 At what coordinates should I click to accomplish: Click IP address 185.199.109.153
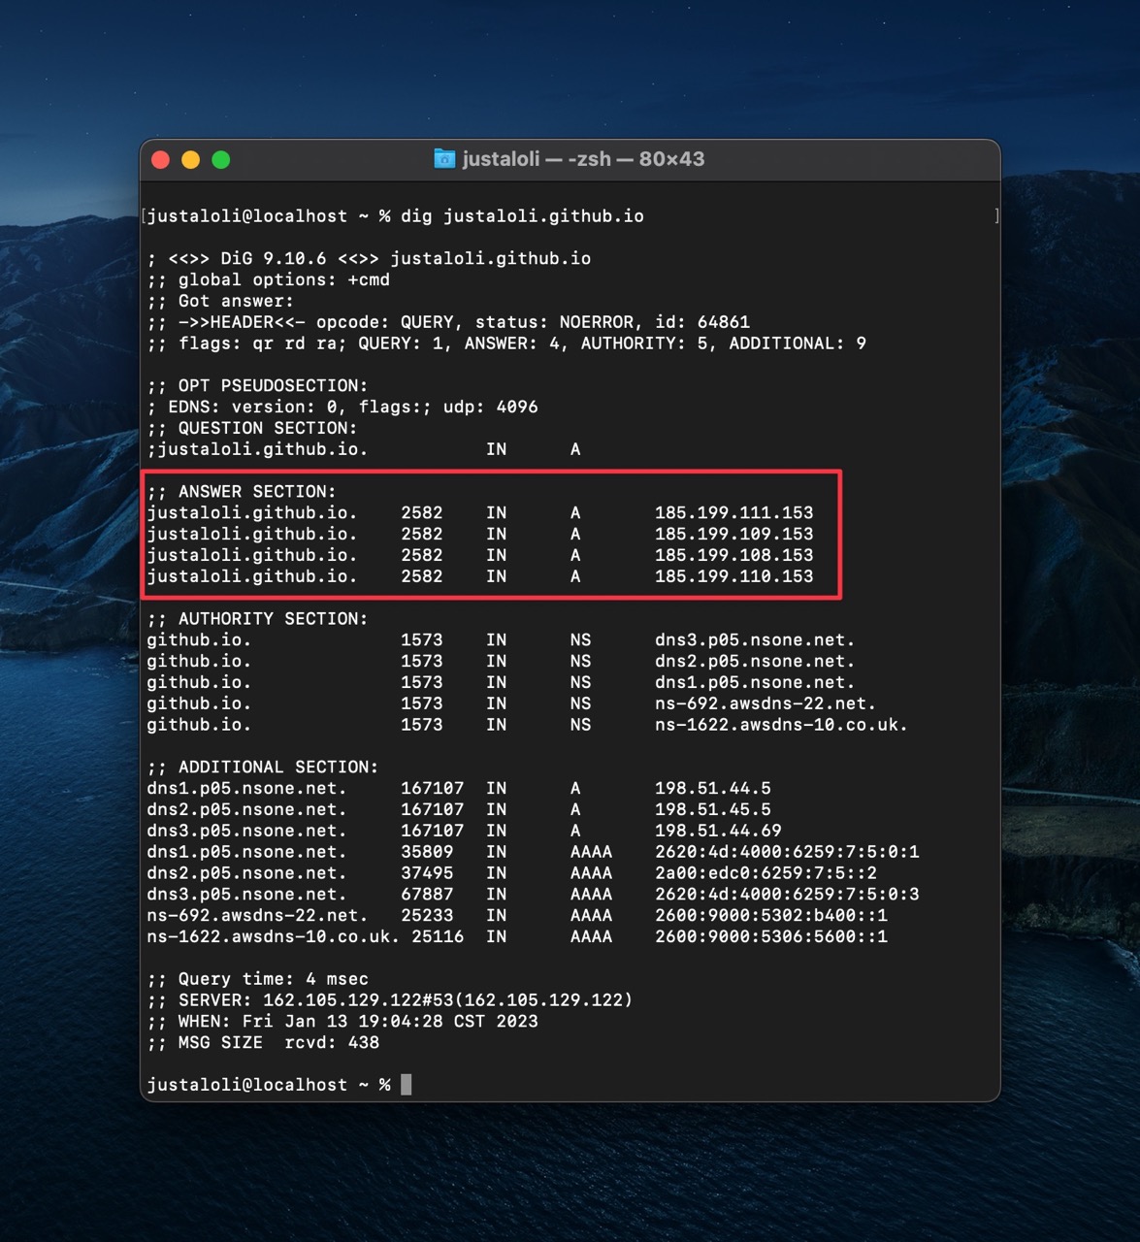(734, 535)
